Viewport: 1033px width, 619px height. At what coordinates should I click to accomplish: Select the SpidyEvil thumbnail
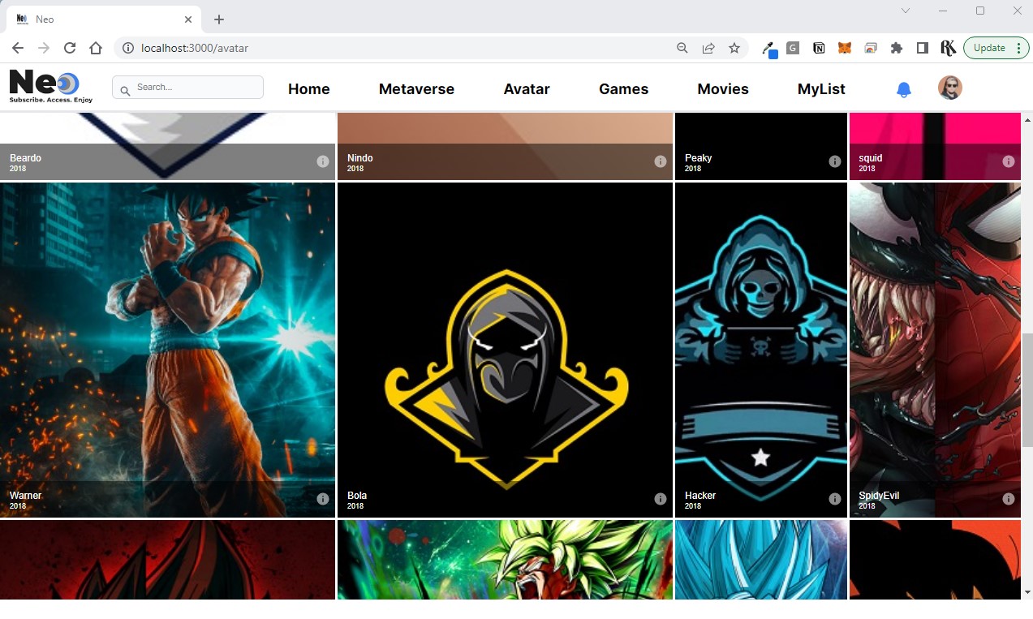(x=935, y=350)
